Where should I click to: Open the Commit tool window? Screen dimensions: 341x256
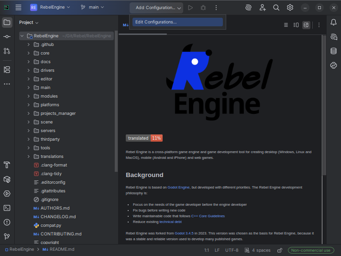click(x=7, y=36)
